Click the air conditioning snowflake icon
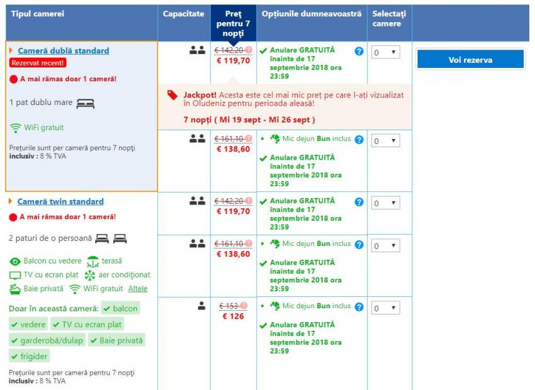535x390 pixels. point(89,275)
